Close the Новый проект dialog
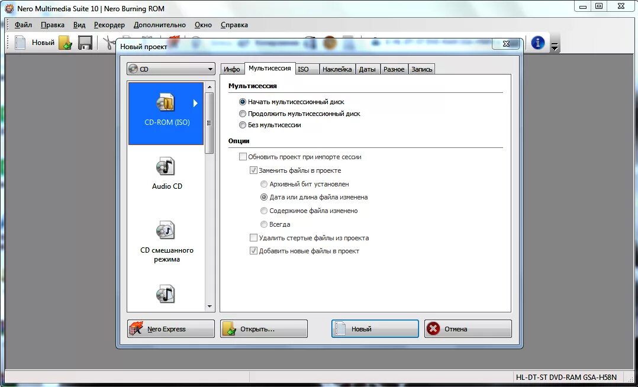This screenshot has height=387, width=638. 506,44
